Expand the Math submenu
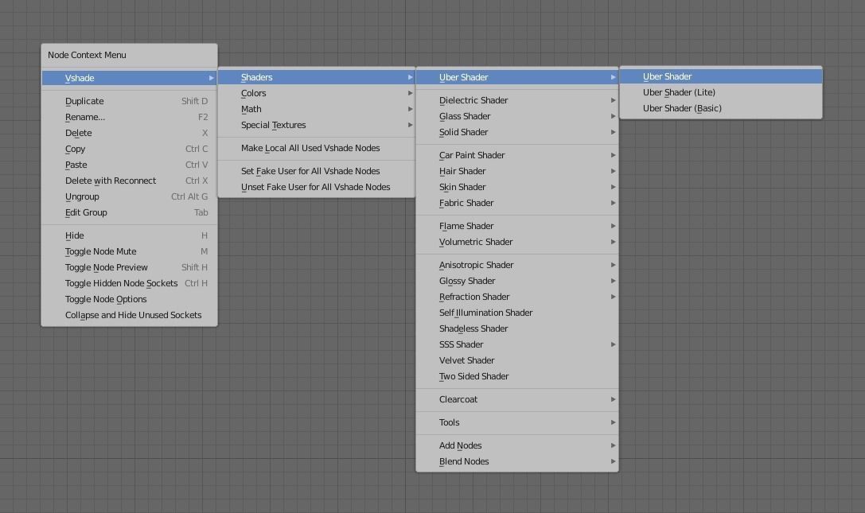The height and width of the screenshot is (513, 865). pyautogui.click(x=251, y=109)
